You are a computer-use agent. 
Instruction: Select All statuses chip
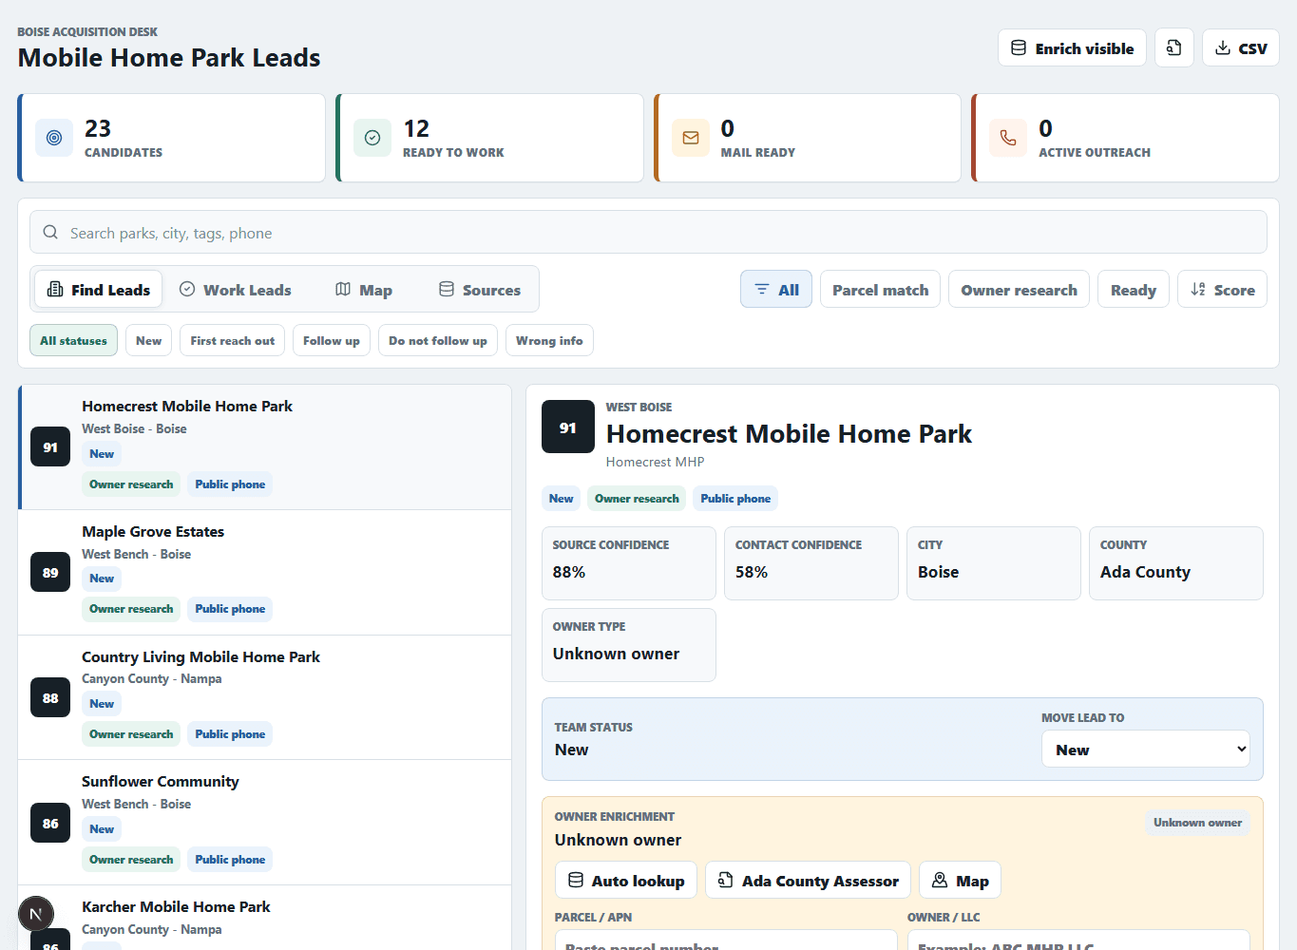point(73,341)
